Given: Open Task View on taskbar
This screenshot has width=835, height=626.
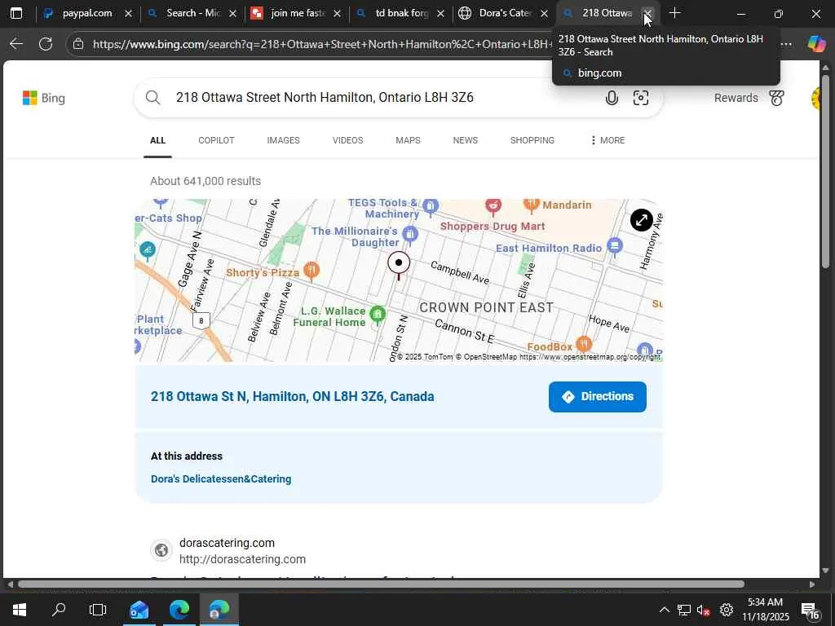Looking at the screenshot, I should 98,610.
